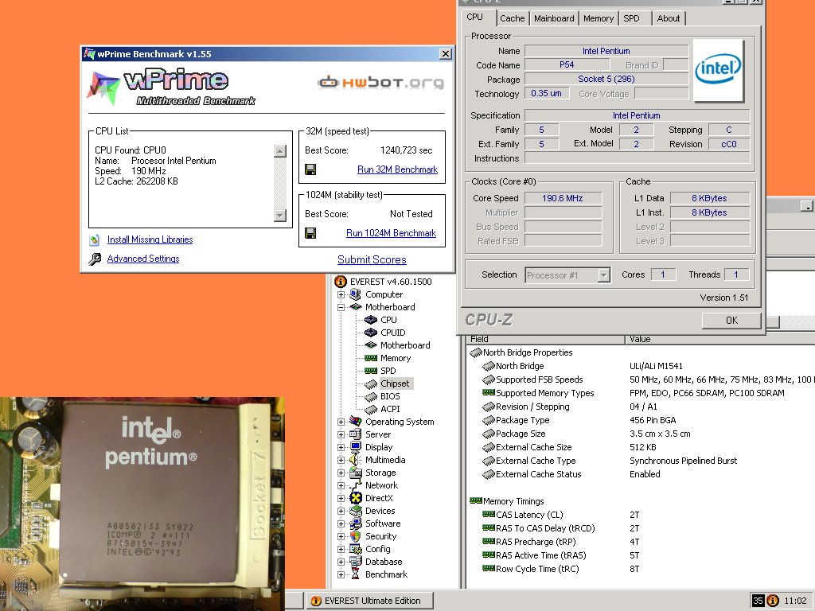815x611 pixels.
Task: Click the Operating System Windows flag icon
Action: click(x=356, y=422)
